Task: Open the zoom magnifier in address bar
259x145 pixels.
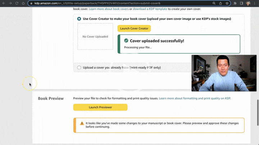Action: [x=214, y=3]
